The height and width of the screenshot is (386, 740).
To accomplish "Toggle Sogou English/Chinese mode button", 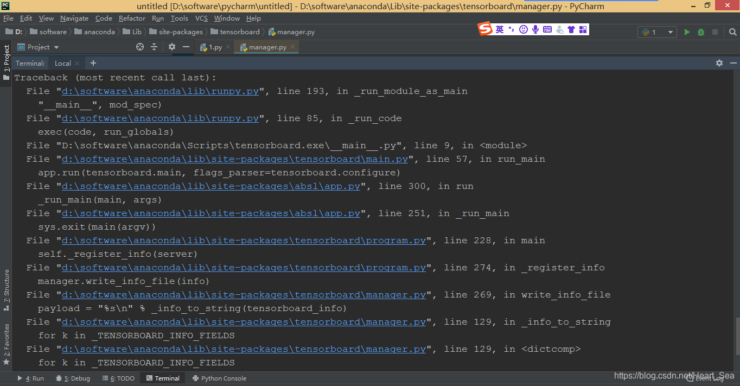I will (x=500, y=29).
